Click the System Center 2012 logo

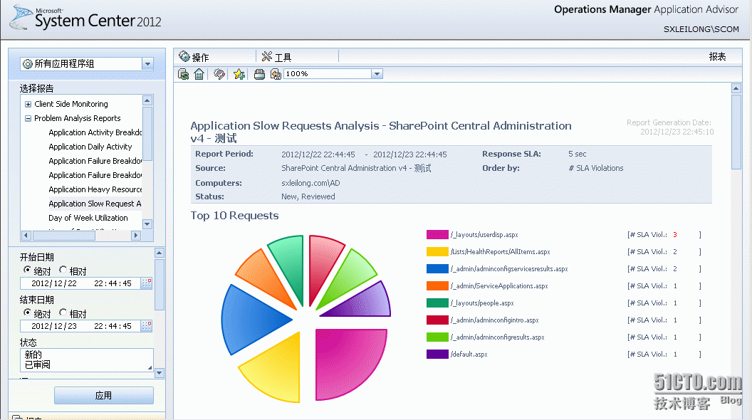pyautogui.click(x=85, y=18)
